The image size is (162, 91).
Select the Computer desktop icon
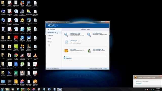[x=3, y=12]
